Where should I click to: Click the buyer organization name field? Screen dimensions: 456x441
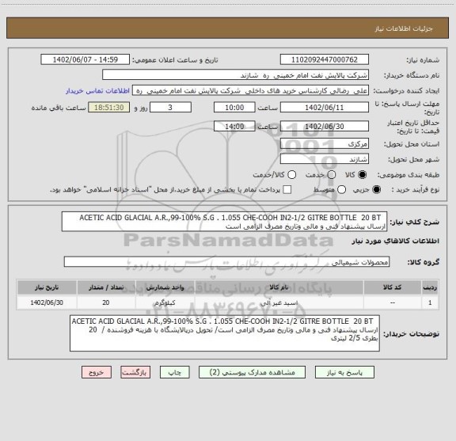tap(236, 75)
